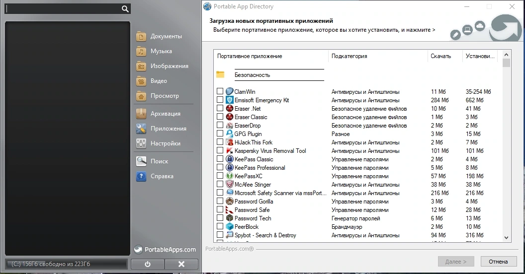Click the Генератор паролей subcategory cell
Viewport: 525px width, 274px height.
pyautogui.click(x=355, y=218)
